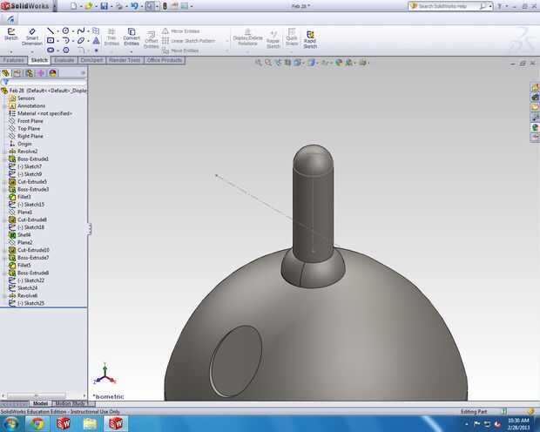The width and height of the screenshot is (540, 432).
Task: Select Fillet3 in the feature tree
Action: [24, 197]
